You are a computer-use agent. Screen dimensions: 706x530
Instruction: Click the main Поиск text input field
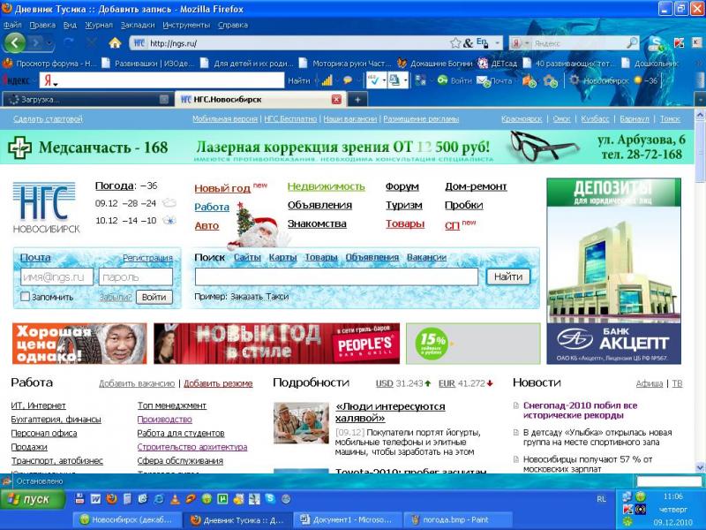coord(336,276)
